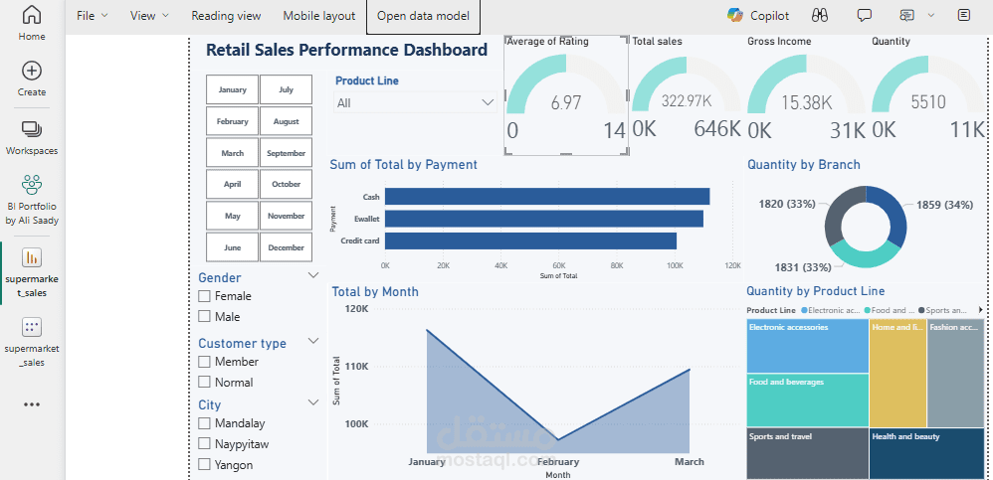Select the supermarket_sales semantic model icon
Viewport: 993px width, 480px height.
[x=32, y=327]
